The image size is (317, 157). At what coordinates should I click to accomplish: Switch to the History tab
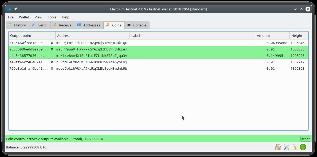coord(17,25)
